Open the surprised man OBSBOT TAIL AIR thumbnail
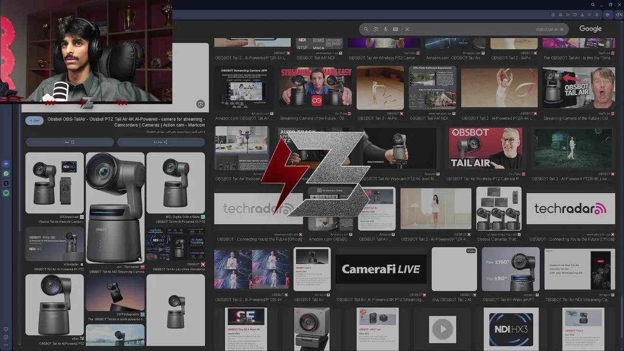The width and height of the screenshot is (624, 351). tap(579, 87)
